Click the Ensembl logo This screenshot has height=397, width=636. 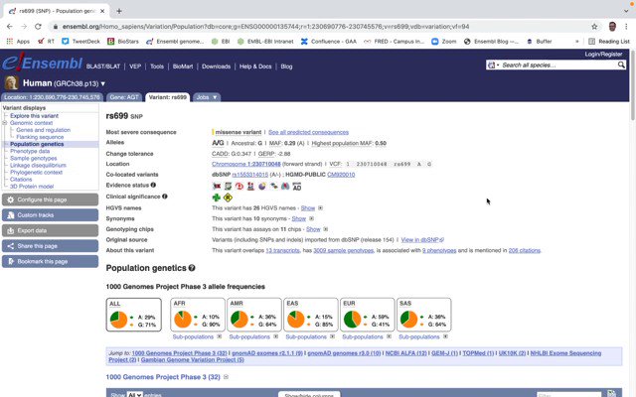[x=42, y=64]
